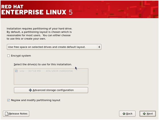Open the partitioning layout combo box

(x=54, y=47)
